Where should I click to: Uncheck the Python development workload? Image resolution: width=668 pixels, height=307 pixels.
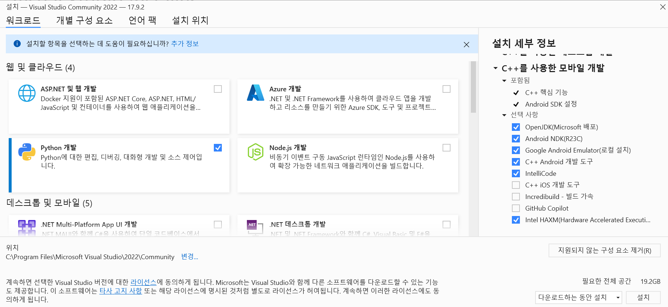click(218, 148)
